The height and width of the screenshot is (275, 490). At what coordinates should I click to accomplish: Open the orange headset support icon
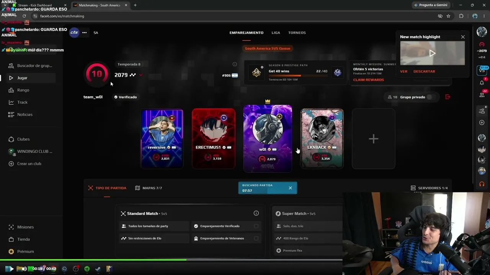482,184
